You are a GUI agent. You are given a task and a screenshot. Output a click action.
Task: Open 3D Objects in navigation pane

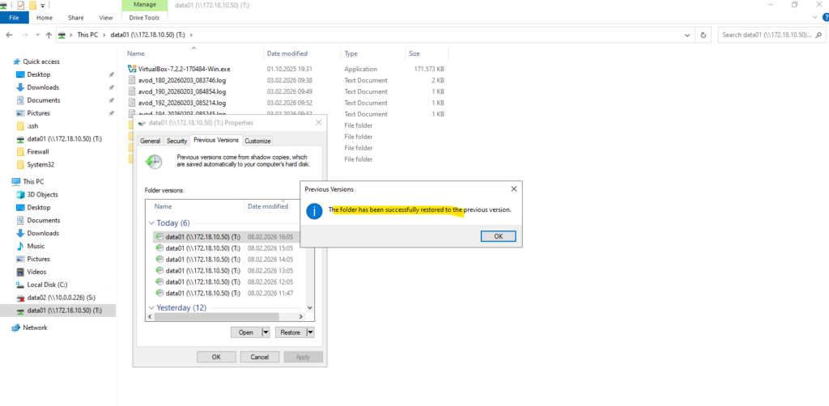pyautogui.click(x=42, y=194)
